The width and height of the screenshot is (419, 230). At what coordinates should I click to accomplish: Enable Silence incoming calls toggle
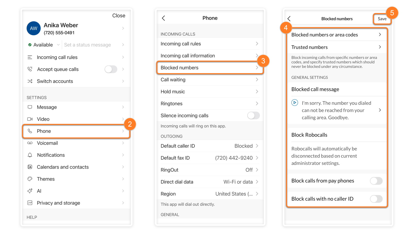[253, 116]
